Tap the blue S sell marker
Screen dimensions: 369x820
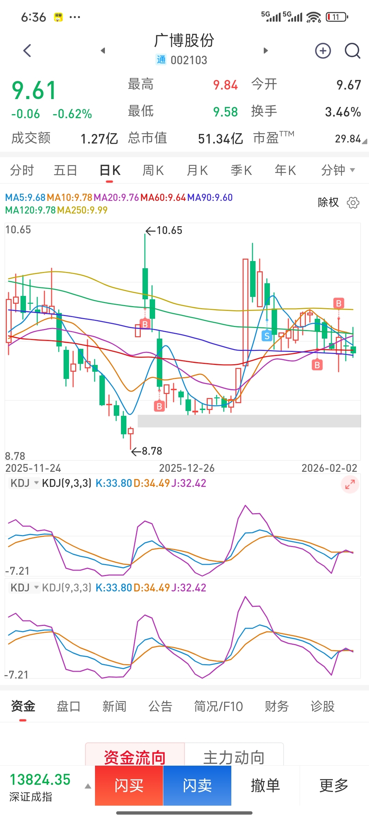267,336
